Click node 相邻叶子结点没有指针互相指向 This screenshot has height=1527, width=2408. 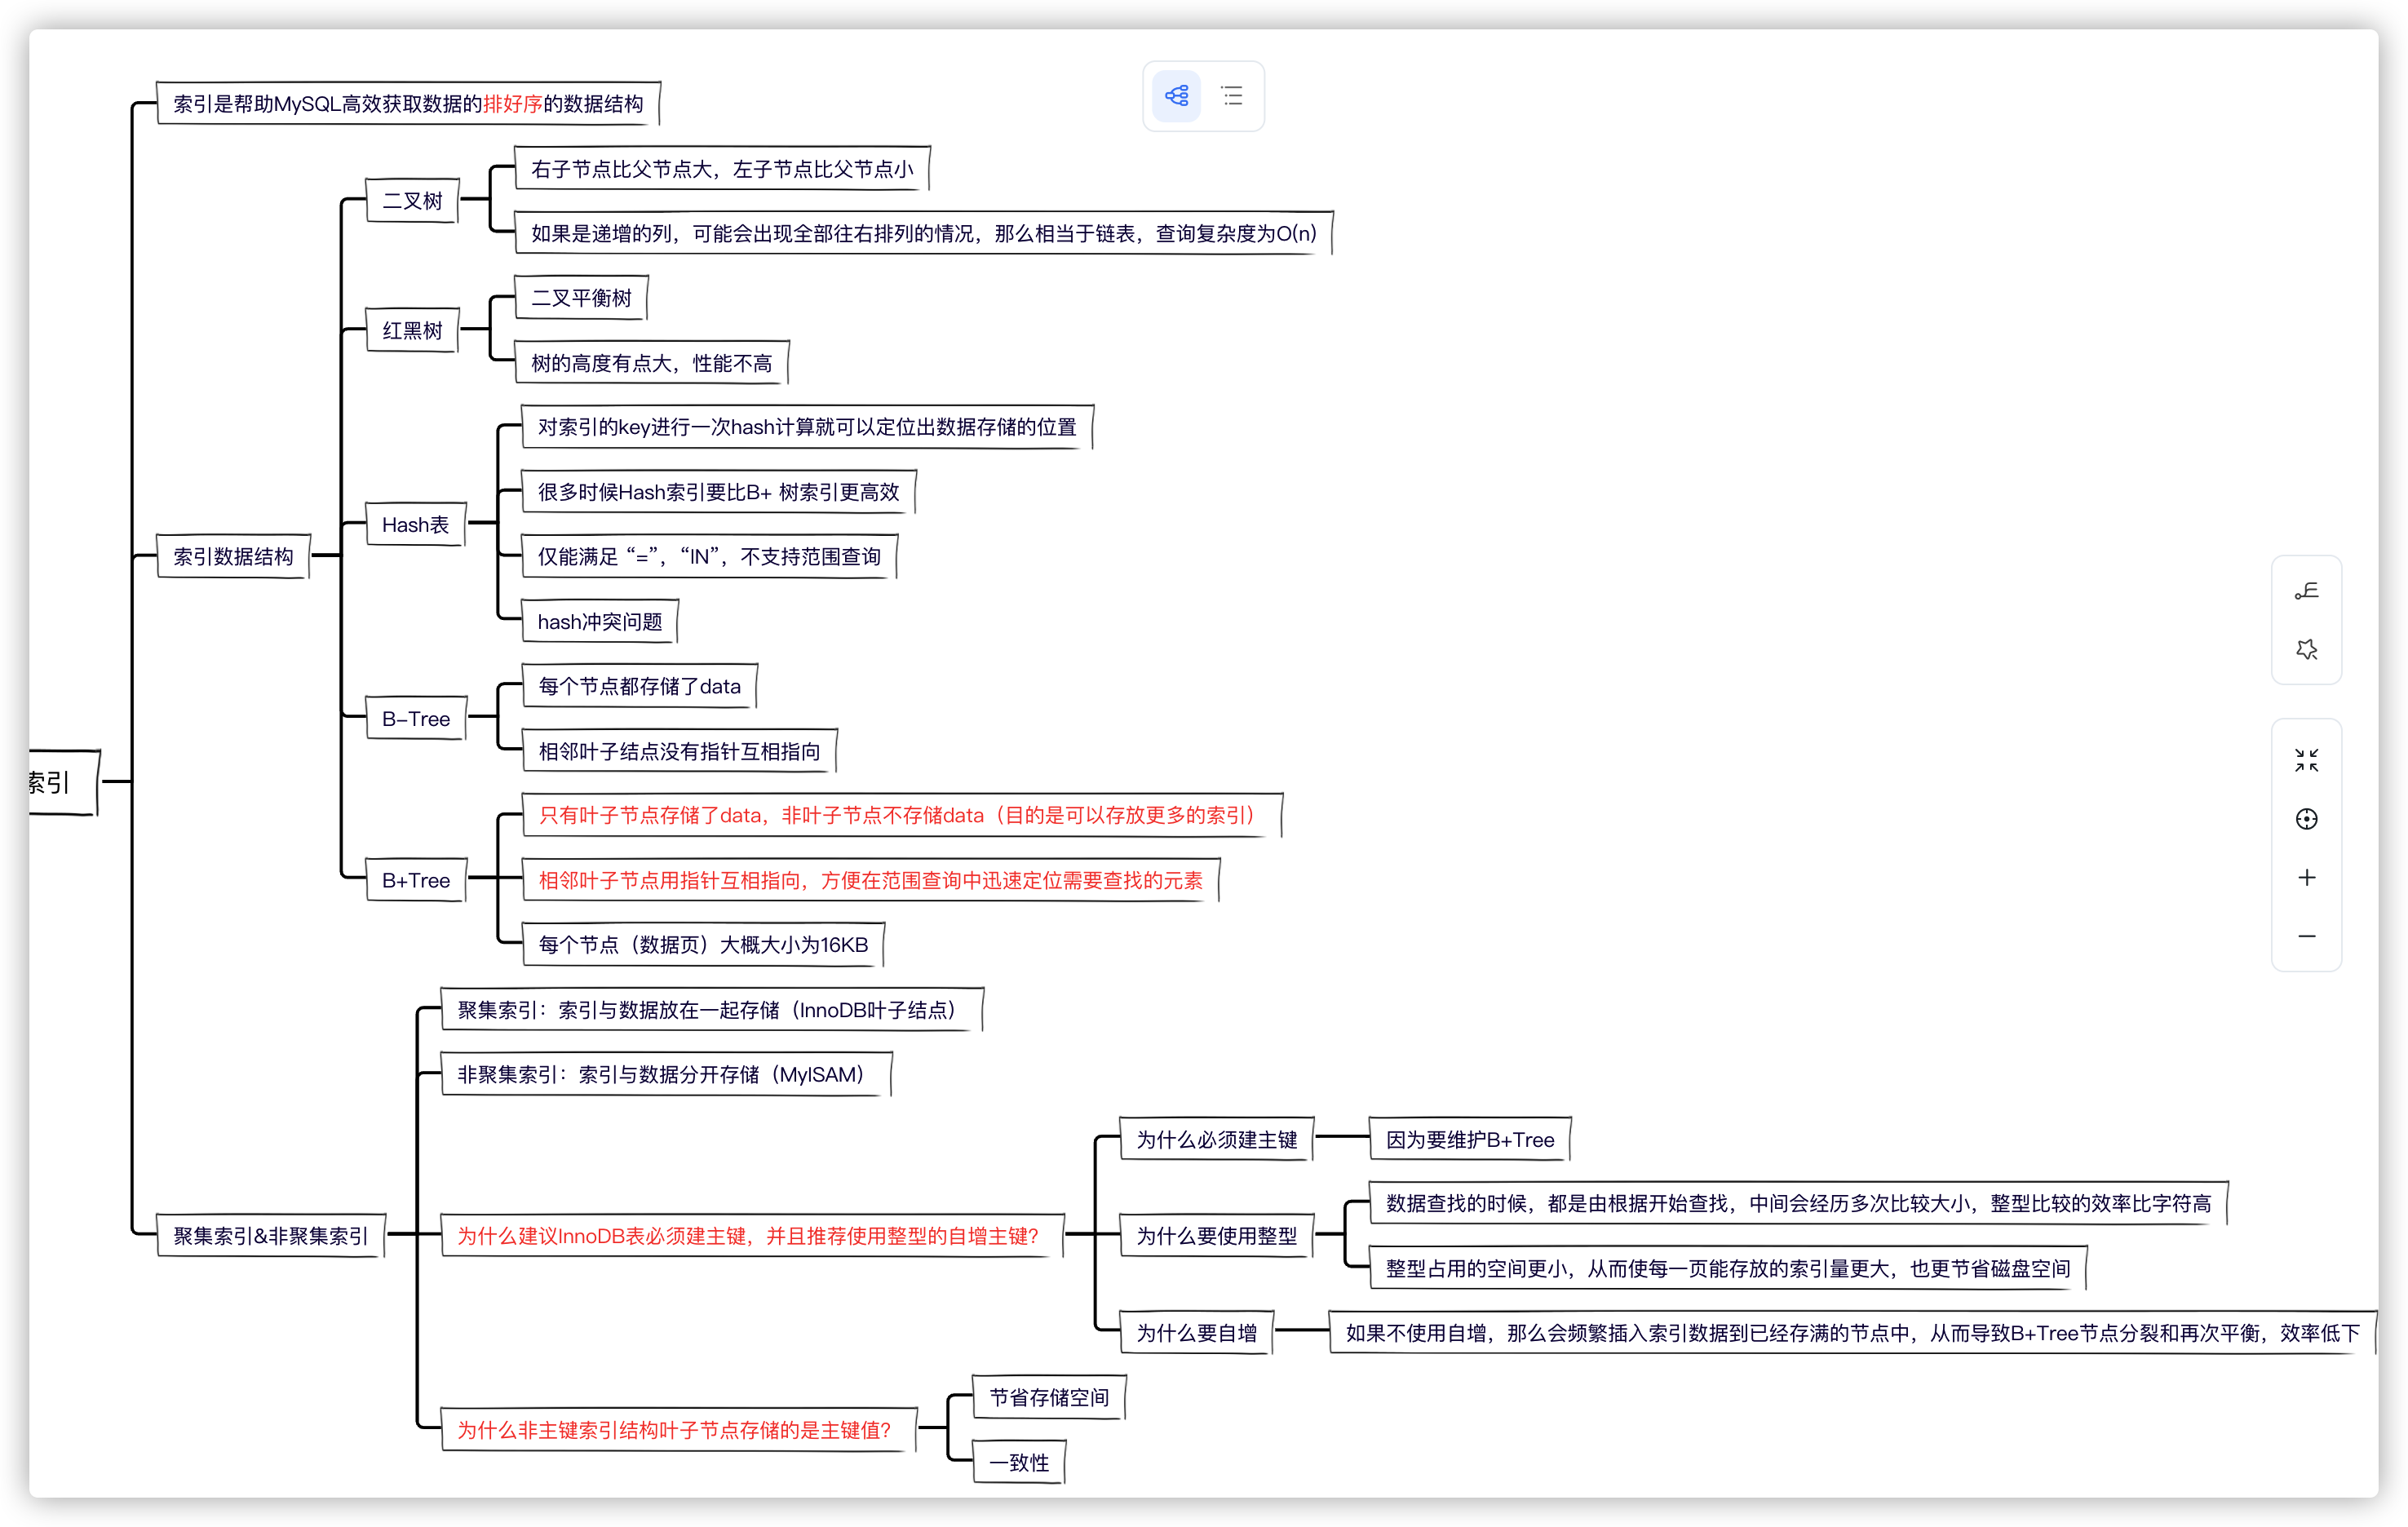[x=679, y=750]
